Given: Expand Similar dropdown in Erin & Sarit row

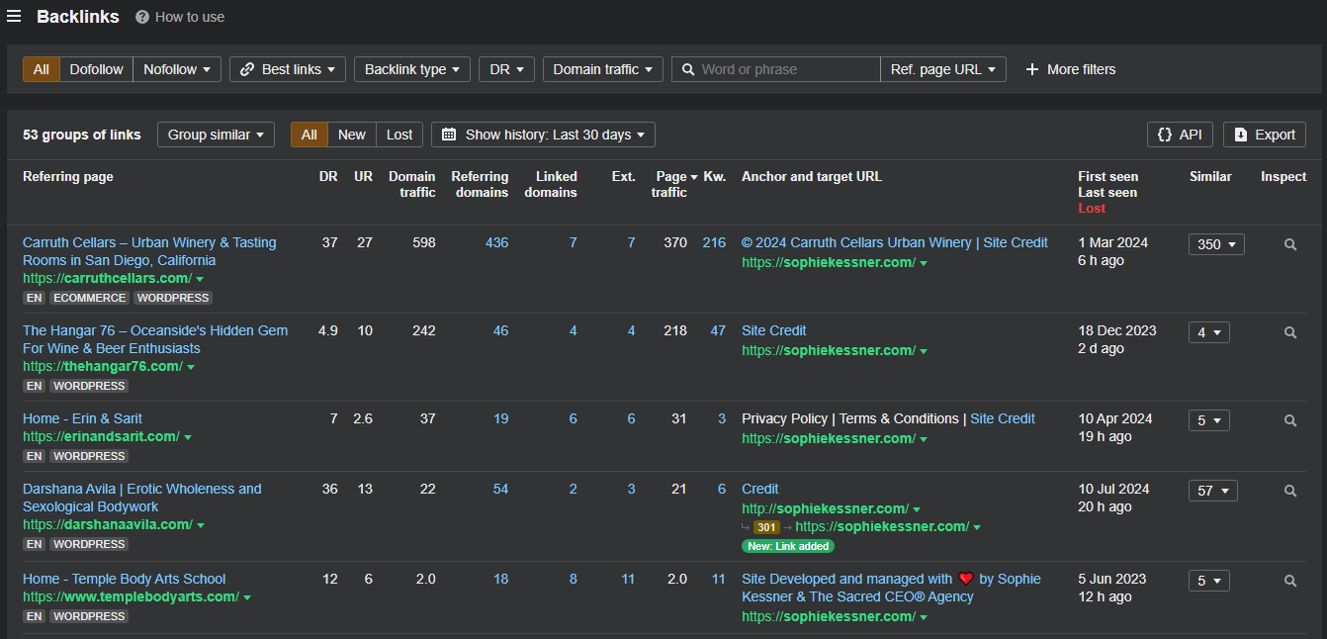Looking at the screenshot, I should (1208, 420).
